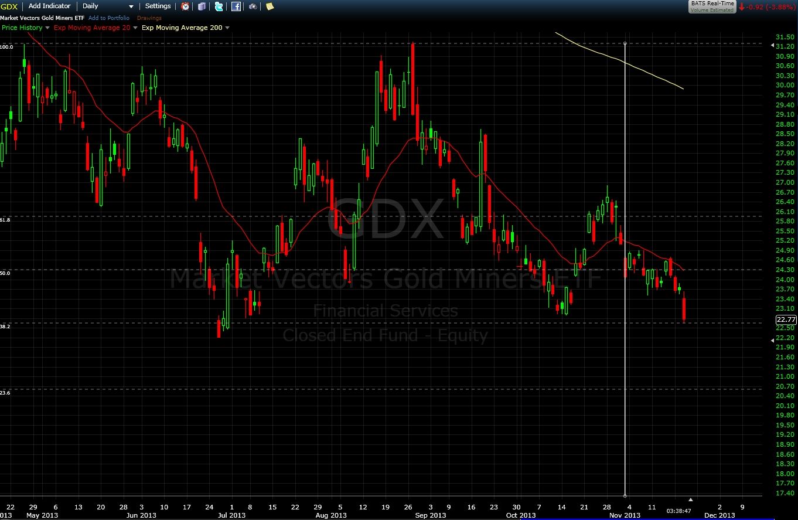Click the 38.2 Fibonacci level label
The width and height of the screenshot is (798, 520).
pos(5,326)
